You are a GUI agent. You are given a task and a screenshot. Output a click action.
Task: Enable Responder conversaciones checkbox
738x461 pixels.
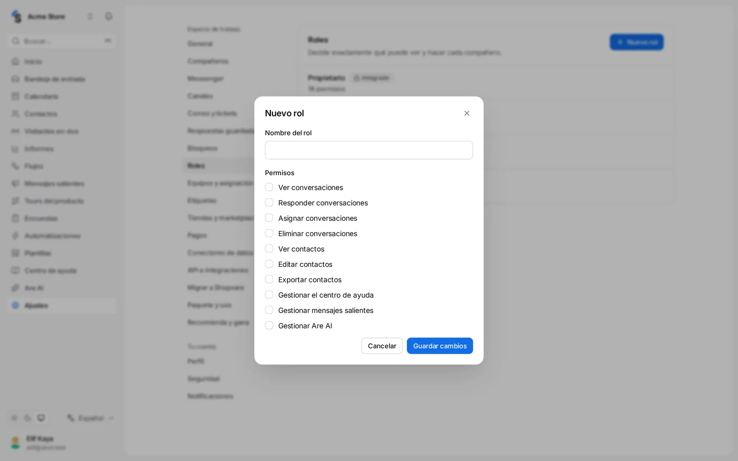269,203
